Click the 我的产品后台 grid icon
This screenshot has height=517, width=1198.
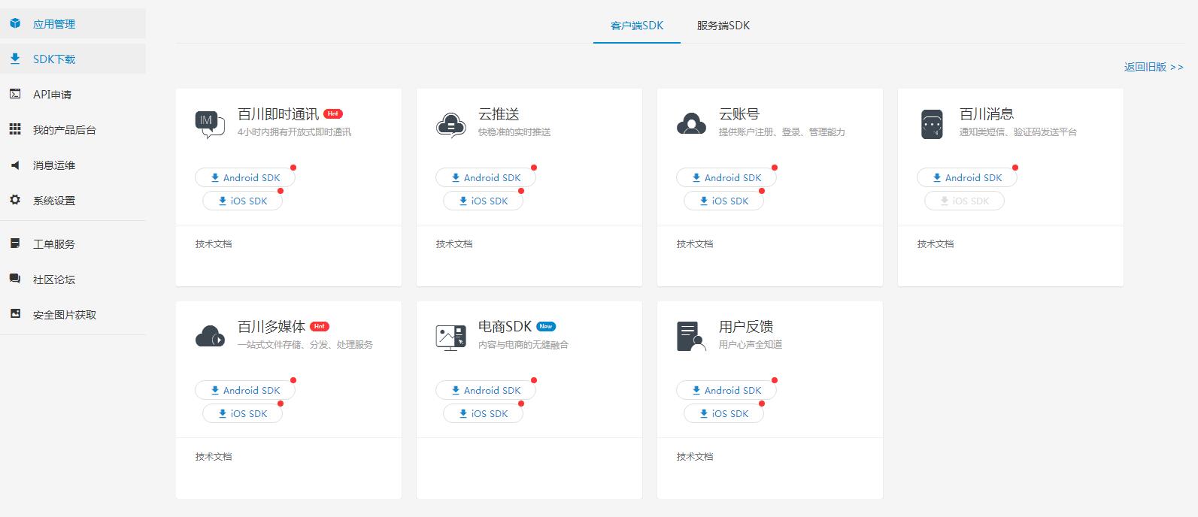15,129
